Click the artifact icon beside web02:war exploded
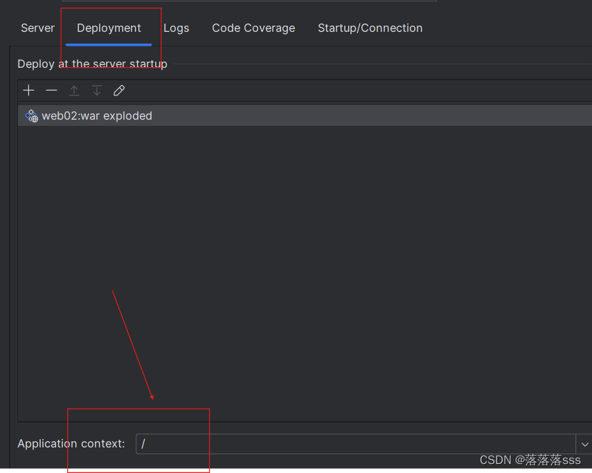Screen dimensions: 592x473 [31, 115]
